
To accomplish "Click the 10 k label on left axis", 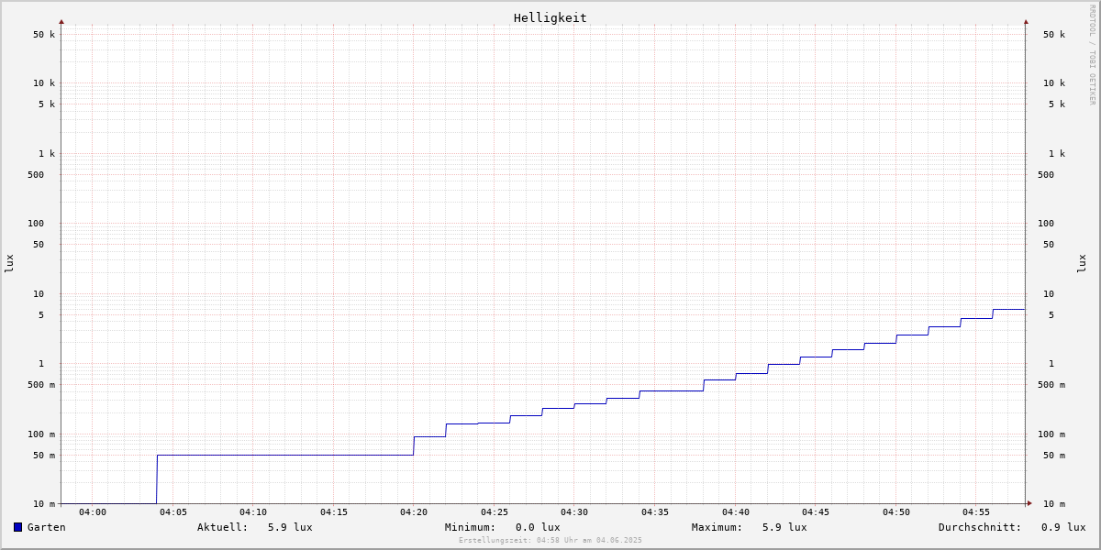I will point(44,83).
